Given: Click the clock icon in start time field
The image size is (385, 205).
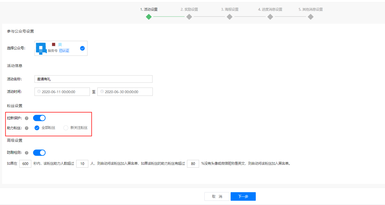Looking at the screenshot, I should tap(39, 92).
